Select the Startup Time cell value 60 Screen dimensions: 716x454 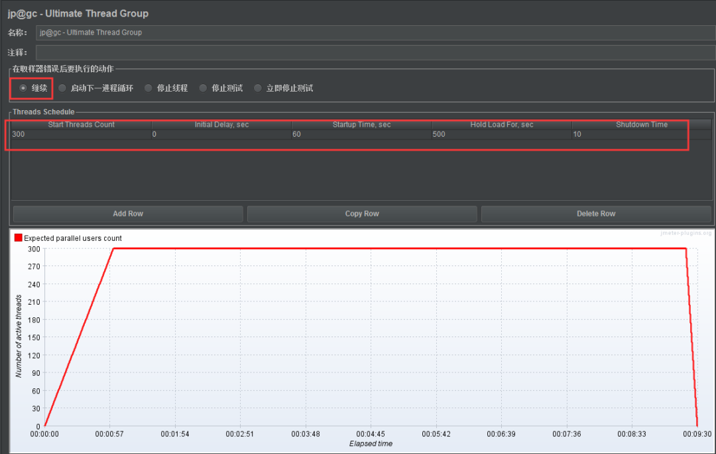click(362, 135)
